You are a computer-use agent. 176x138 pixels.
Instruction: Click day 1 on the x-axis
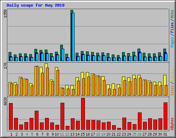tap(11, 134)
